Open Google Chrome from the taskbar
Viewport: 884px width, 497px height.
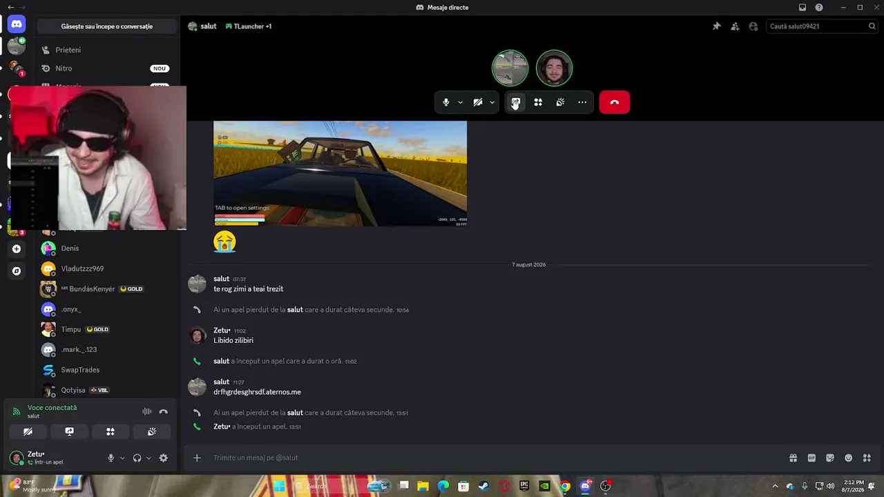(x=565, y=486)
